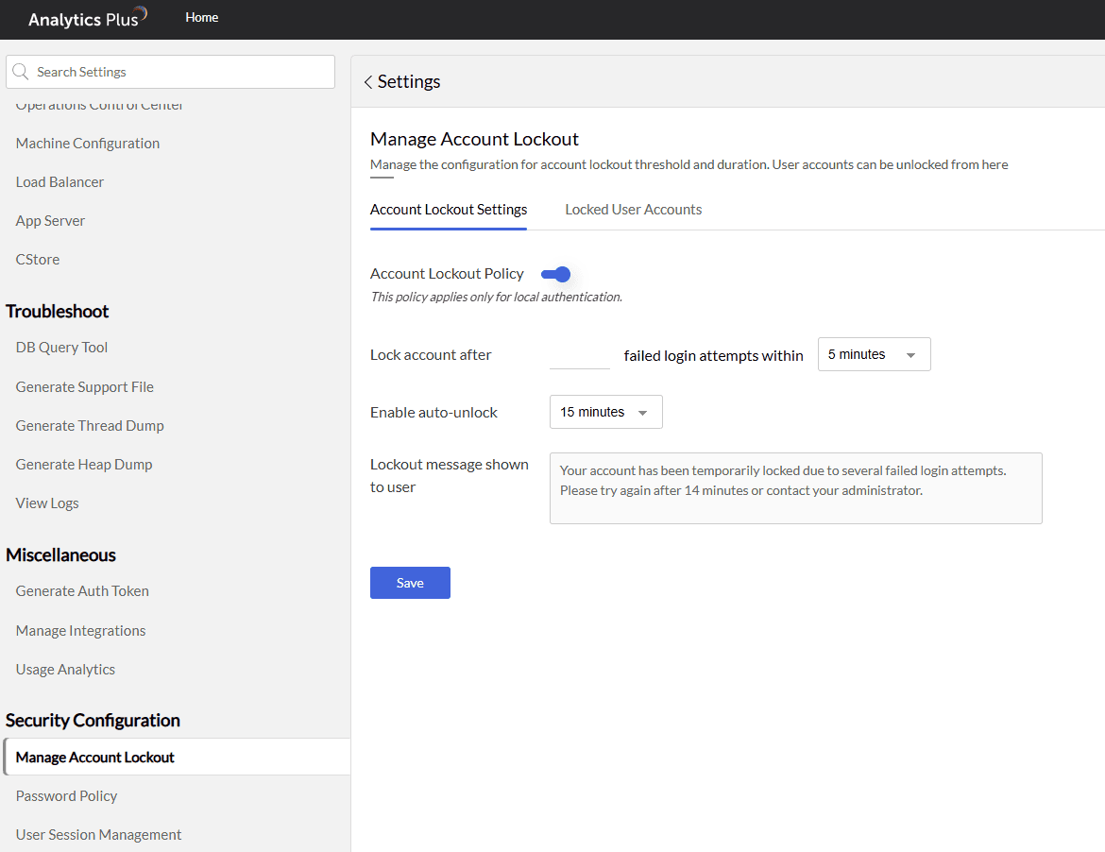
Task: Click the Analytics Plus logo
Action: [87, 18]
